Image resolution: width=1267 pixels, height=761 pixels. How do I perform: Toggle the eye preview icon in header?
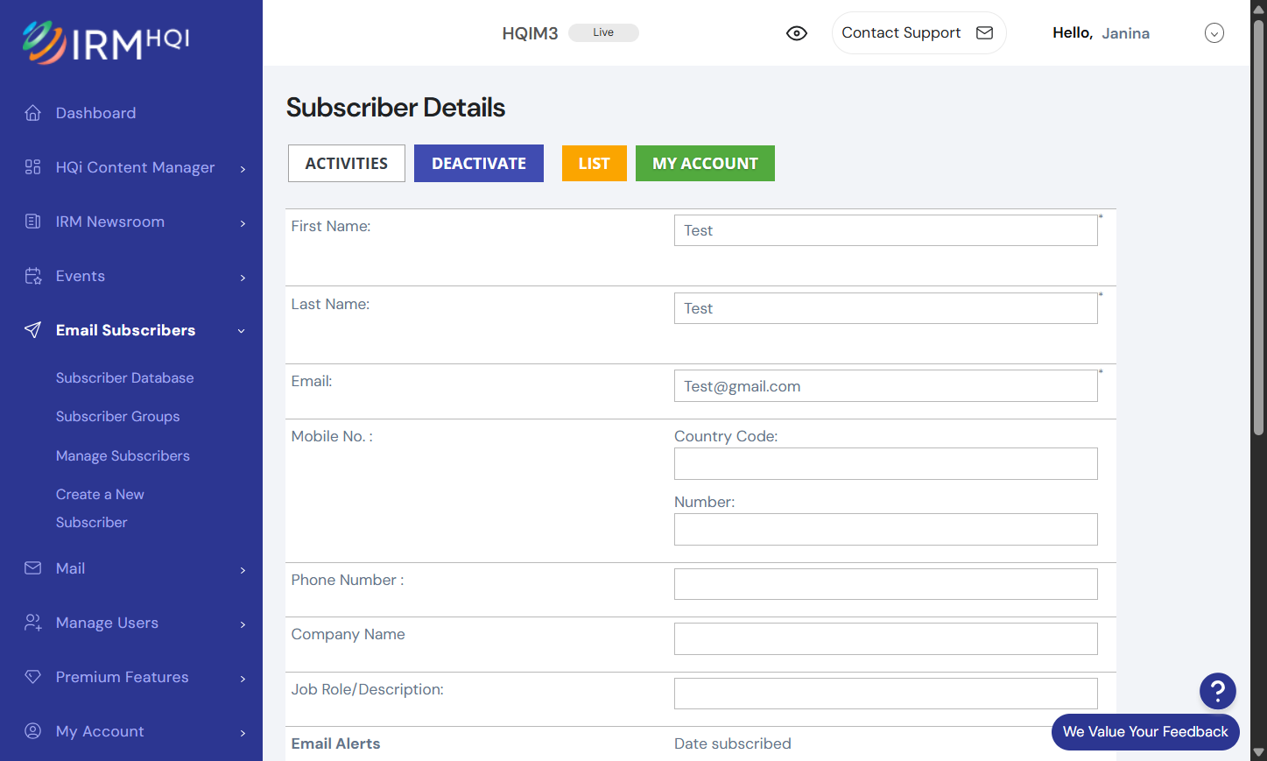click(x=797, y=33)
